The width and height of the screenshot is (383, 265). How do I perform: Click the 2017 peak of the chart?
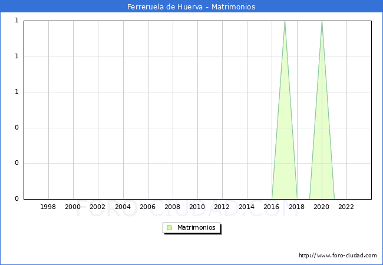click(285, 22)
